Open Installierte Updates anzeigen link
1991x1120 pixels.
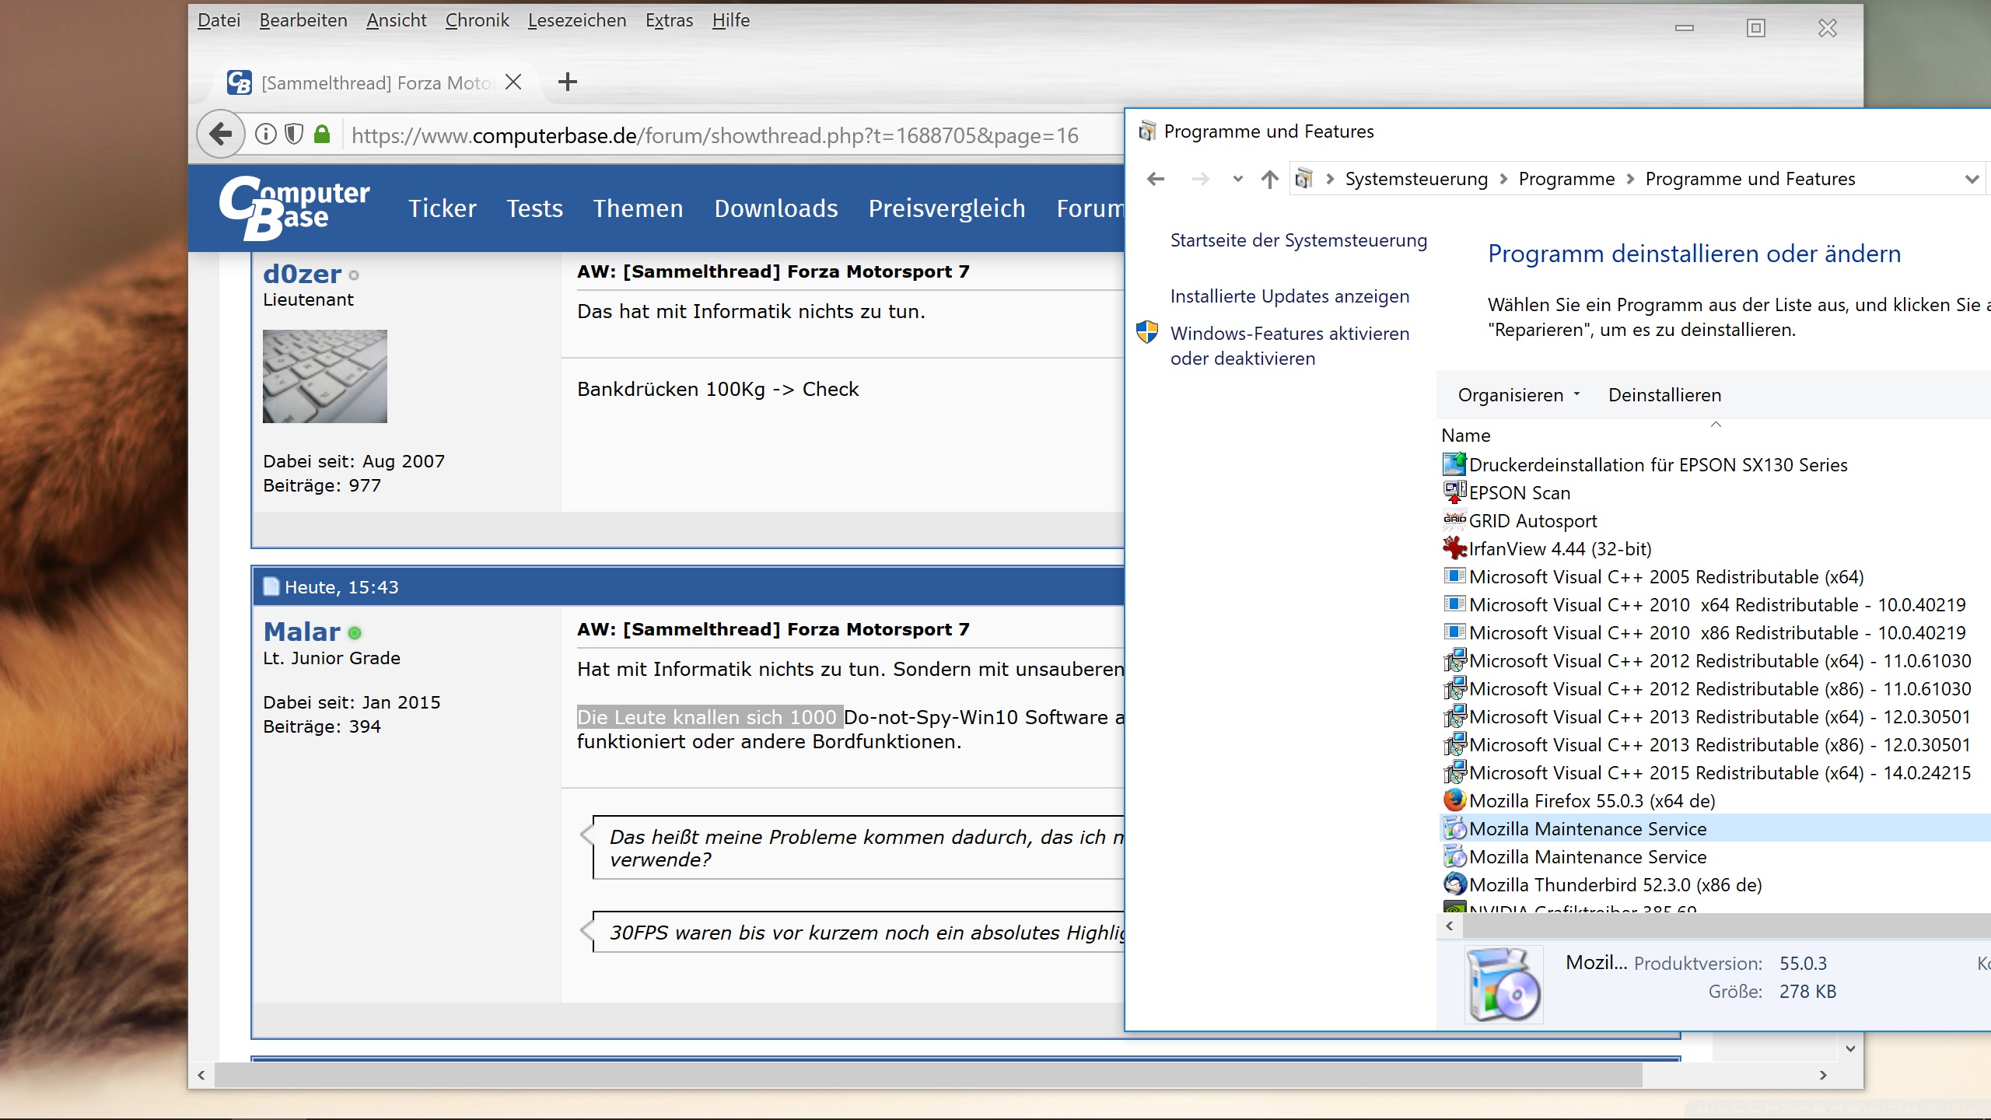click(1289, 296)
